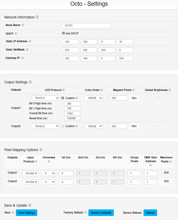Click the info icon next to Save label
The width and height of the screenshot is (178, 220).
coord(13,212)
